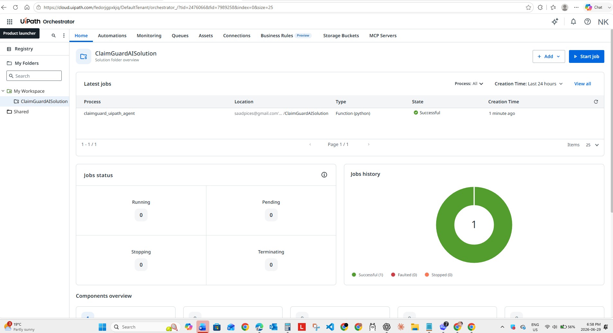Open the product launcher grid icon
The image size is (613, 333).
(10, 21)
